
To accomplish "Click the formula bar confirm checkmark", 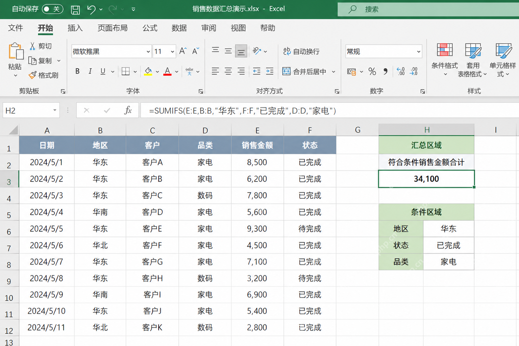I will tap(107, 110).
